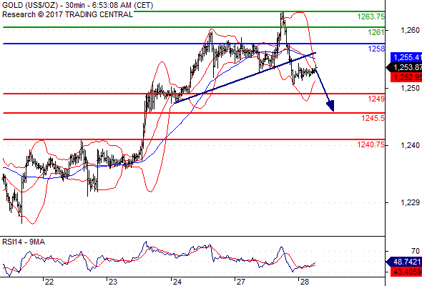Click the 1261 green resistance label
This screenshot has height=286, width=422.
(376, 32)
